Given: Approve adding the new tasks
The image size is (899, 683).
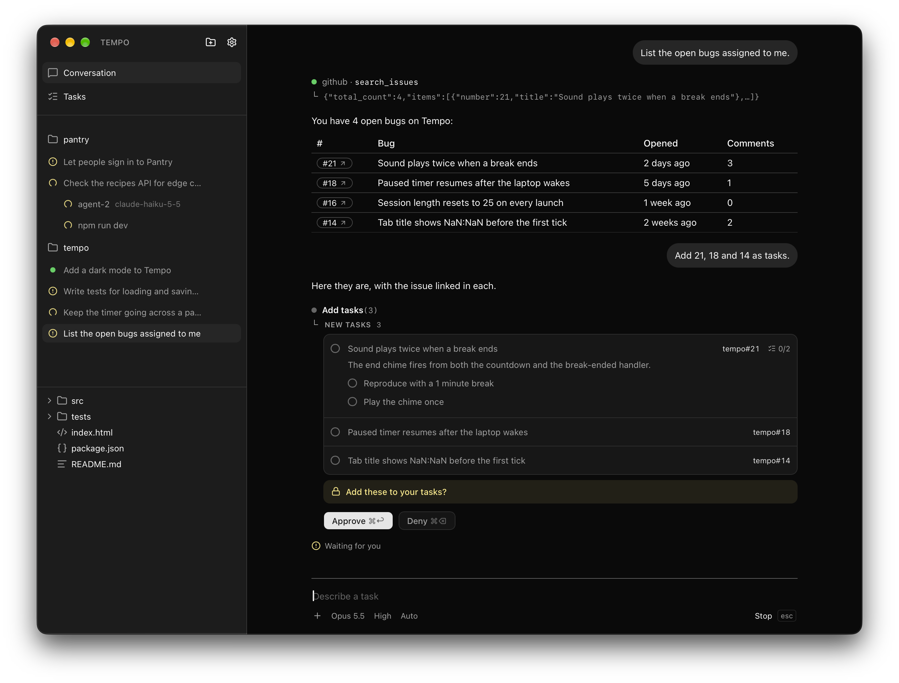Looking at the screenshot, I should 358,520.
